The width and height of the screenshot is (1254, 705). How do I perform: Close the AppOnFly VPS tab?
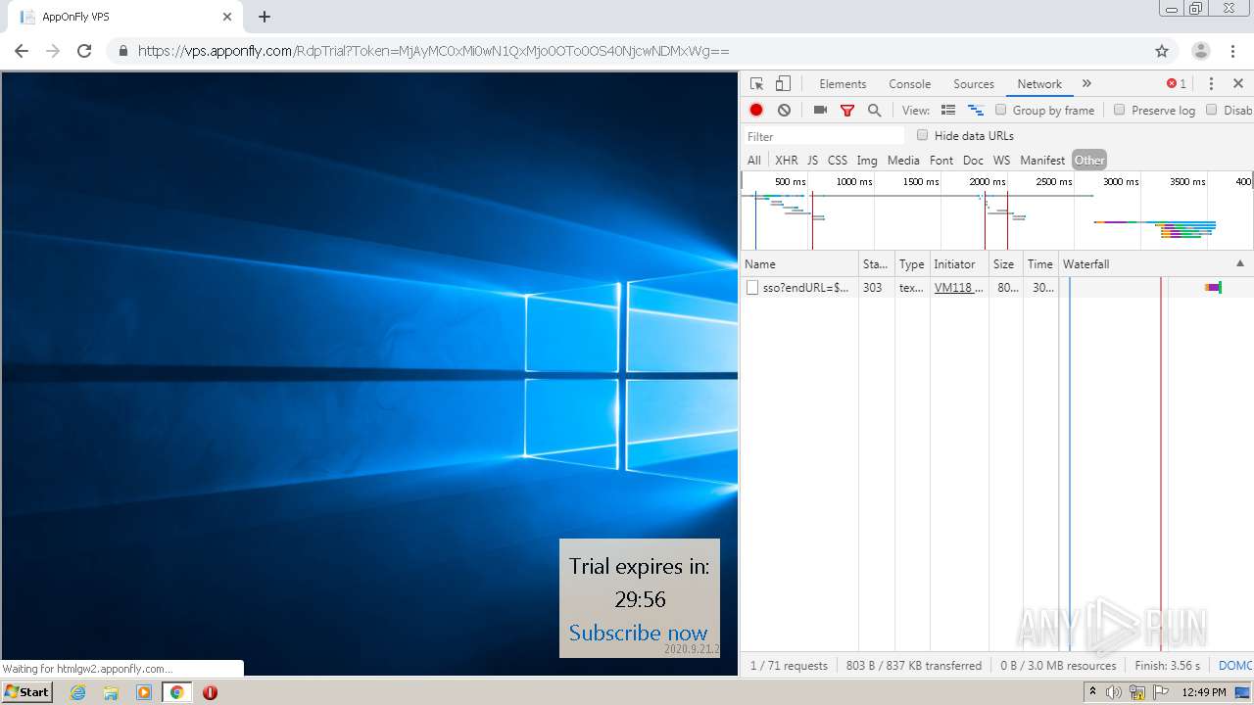[x=227, y=17]
